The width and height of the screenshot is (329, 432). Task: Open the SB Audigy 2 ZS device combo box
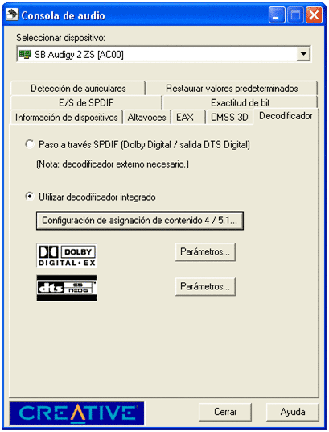tap(164, 54)
